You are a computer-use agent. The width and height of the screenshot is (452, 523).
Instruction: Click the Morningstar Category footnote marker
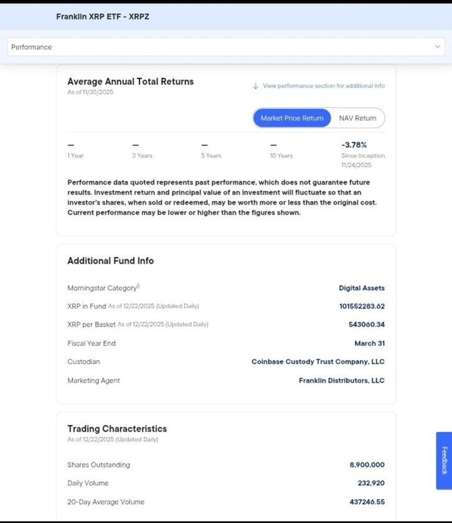click(138, 286)
